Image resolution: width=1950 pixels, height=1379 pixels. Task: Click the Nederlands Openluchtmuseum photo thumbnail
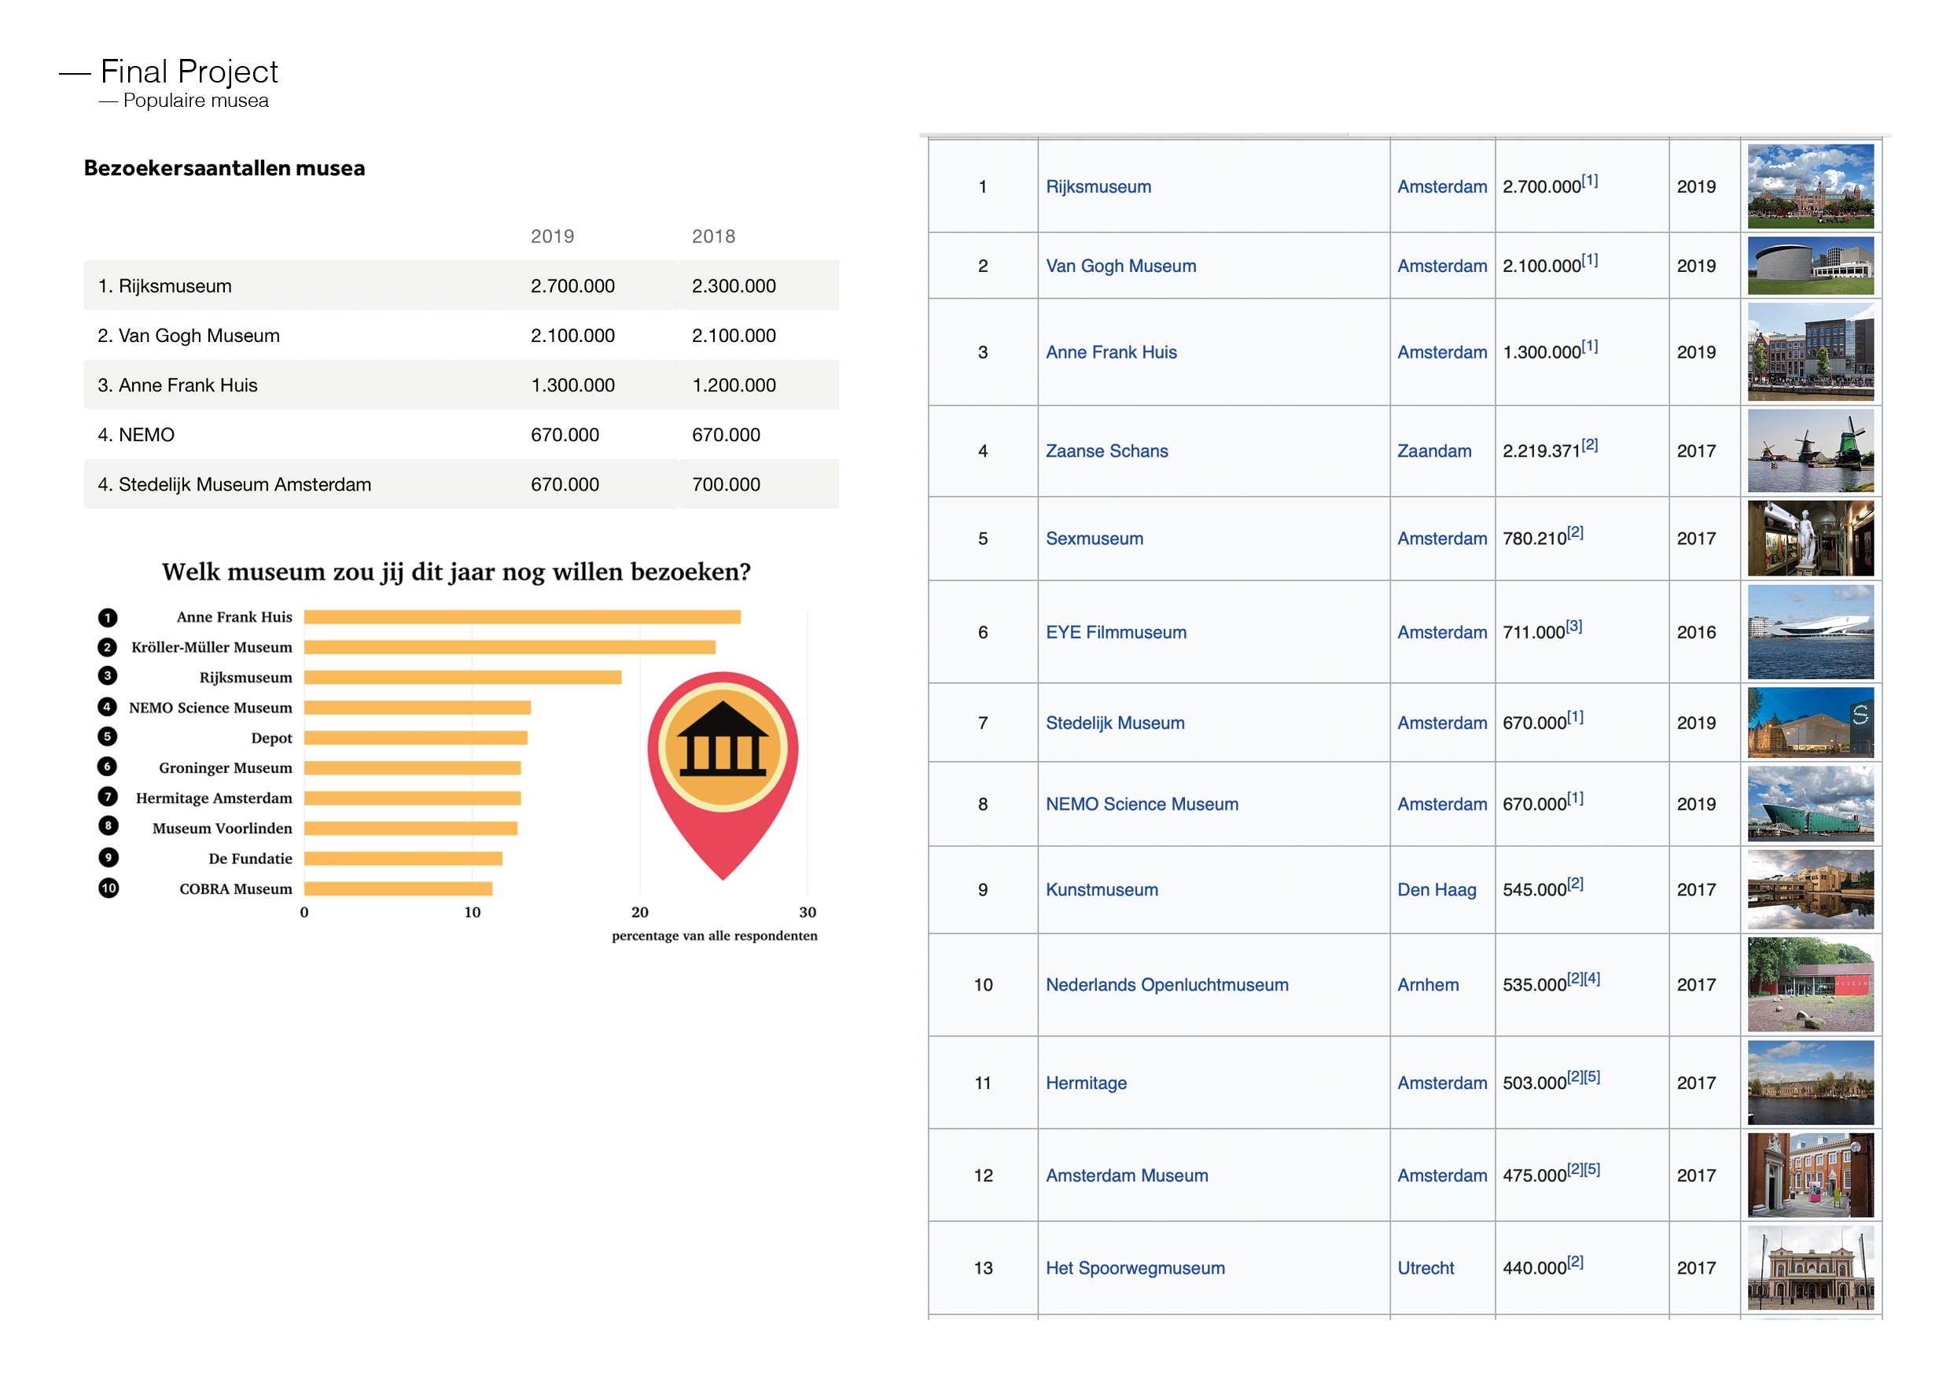click(x=1810, y=985)
